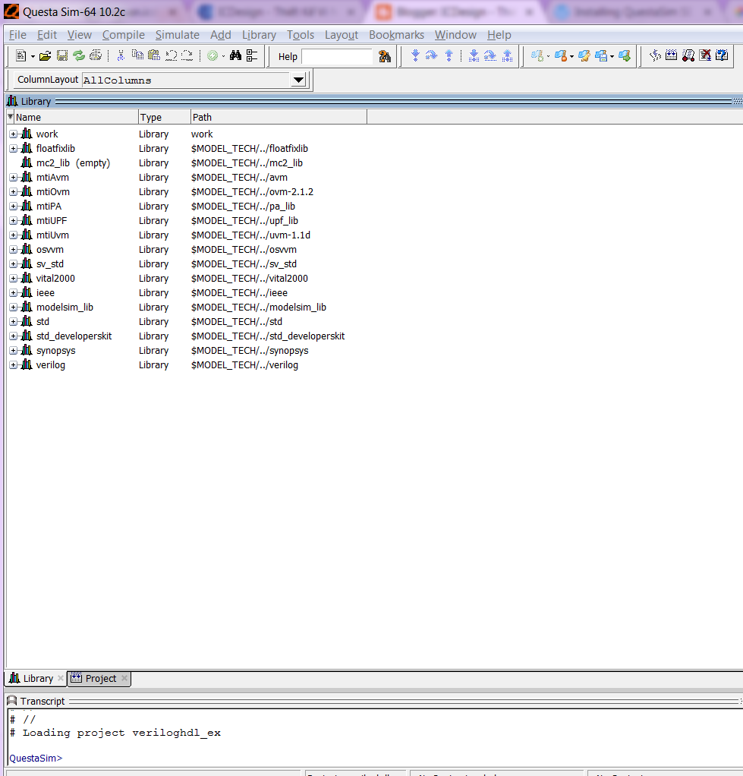Expand the mtiUvm library node
The height and width of the screenshot is (776, 743).
click(x=14, y=235)
